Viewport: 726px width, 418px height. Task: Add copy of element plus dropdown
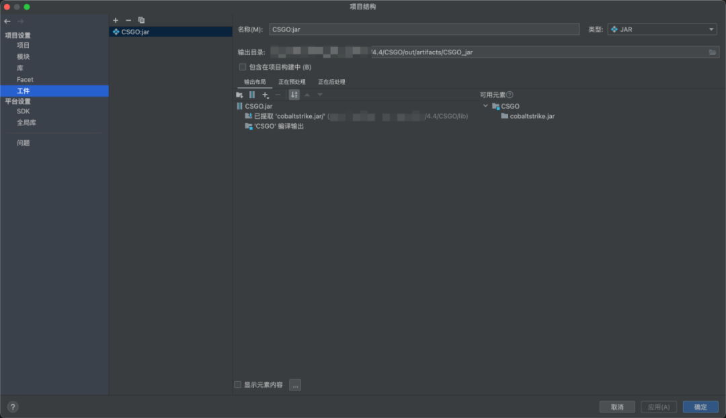[x=266, y=95]
